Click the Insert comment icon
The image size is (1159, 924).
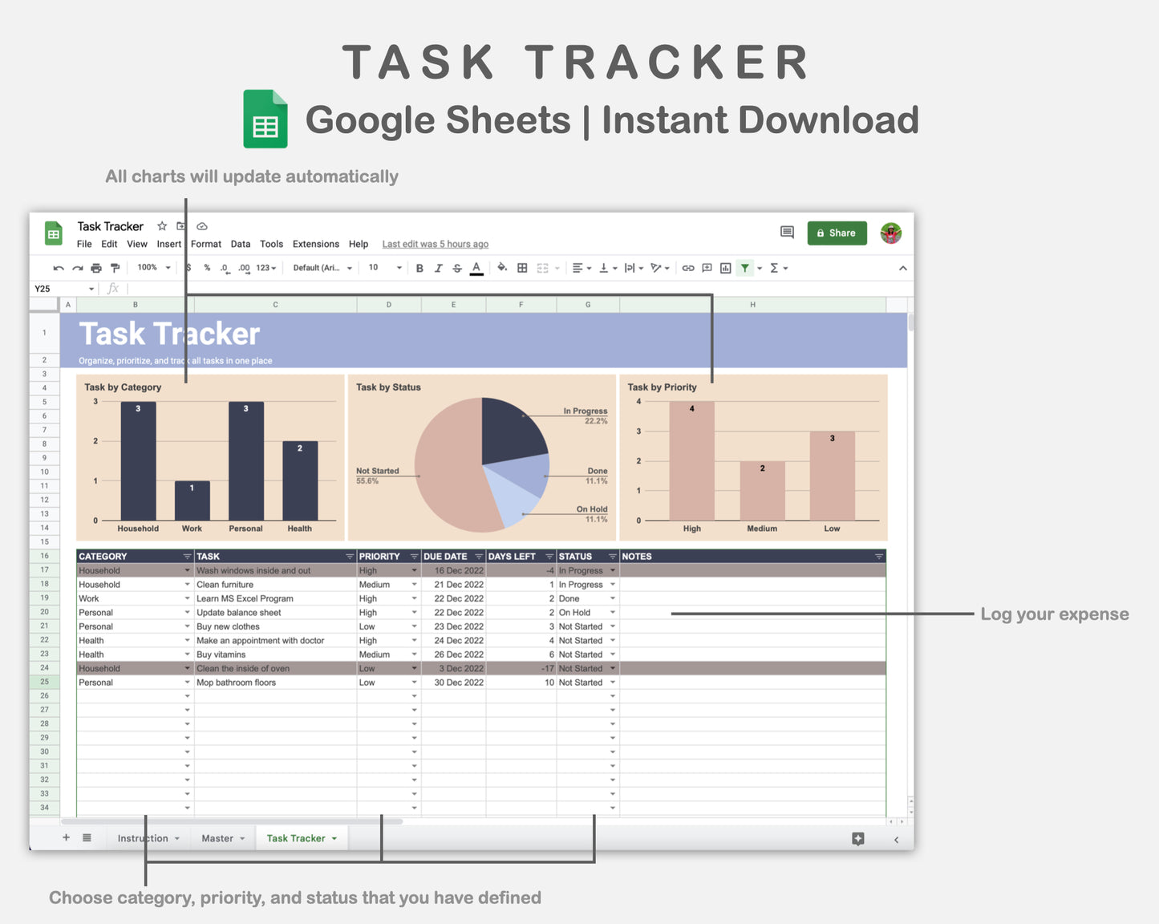pyautogui.click(x=707, y=268)
